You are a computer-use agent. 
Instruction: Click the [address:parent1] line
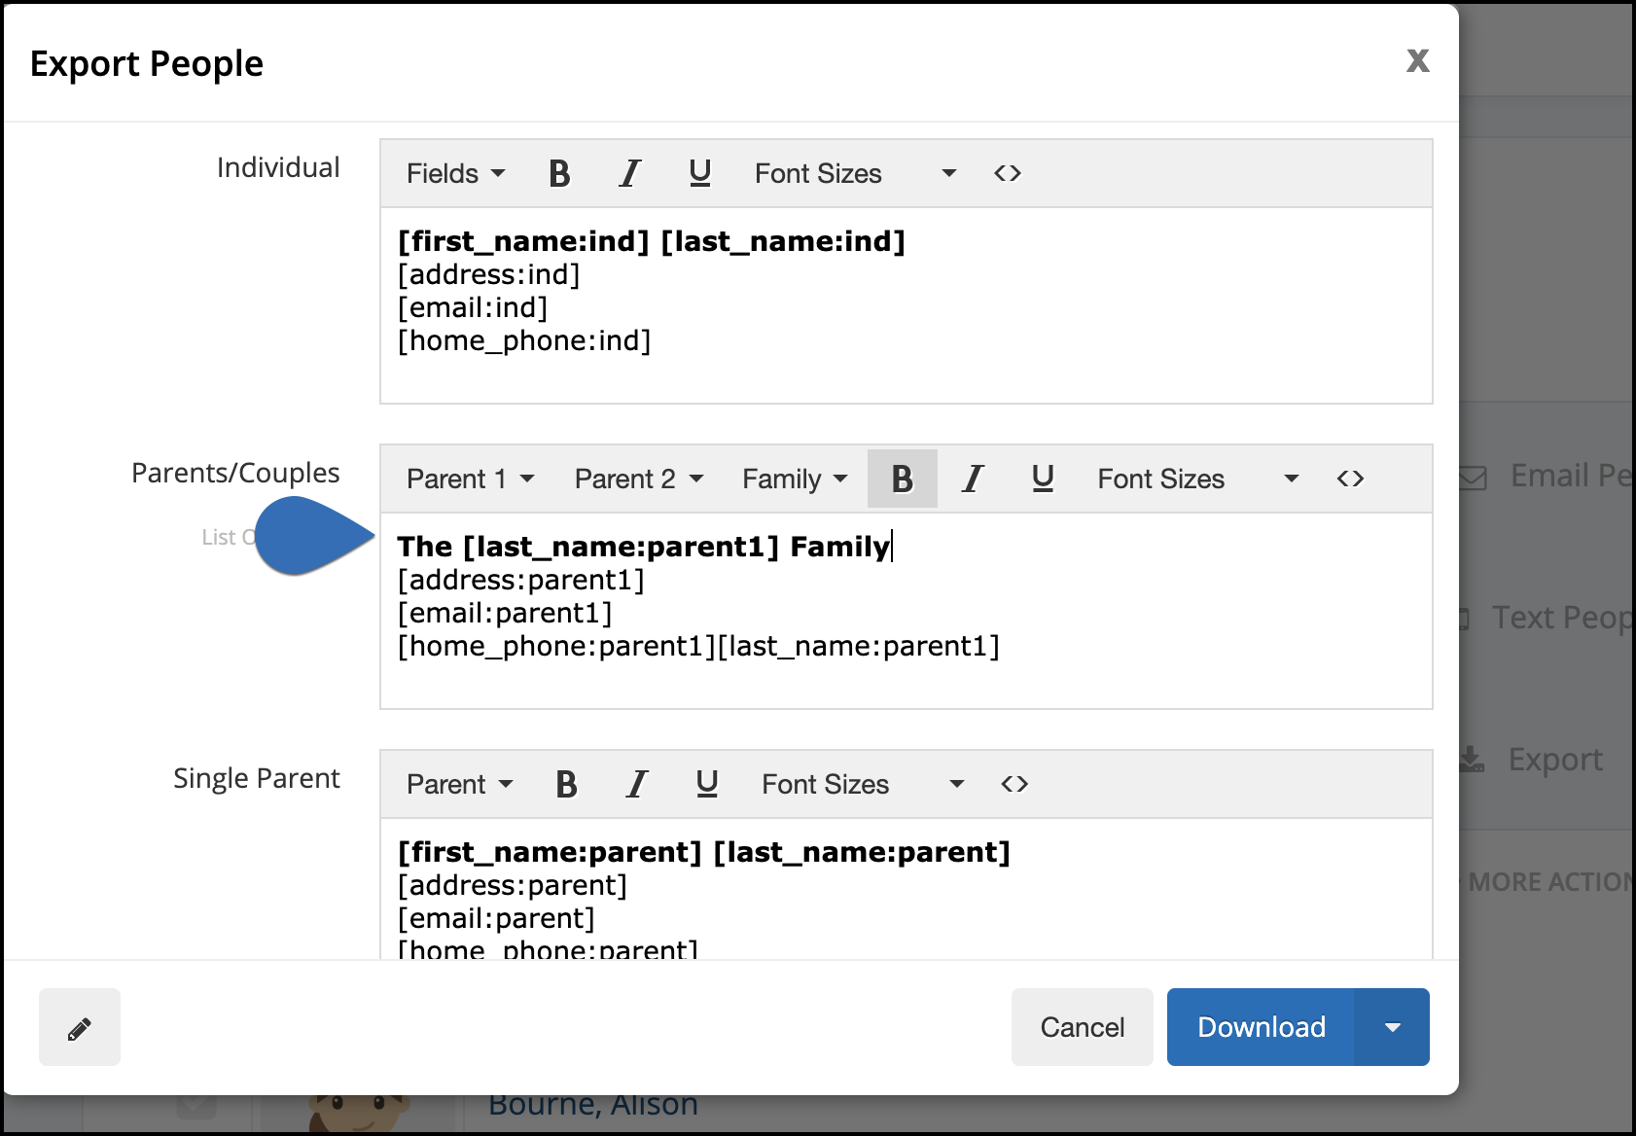click(x=521, y=581)
